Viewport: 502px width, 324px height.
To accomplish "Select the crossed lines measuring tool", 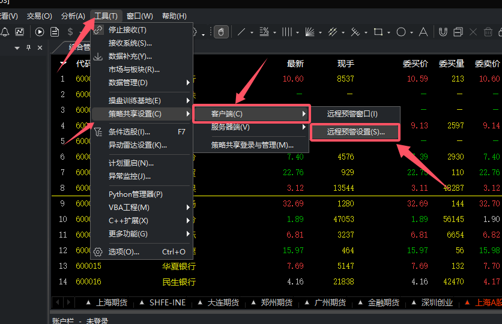I will coord(355,32).
